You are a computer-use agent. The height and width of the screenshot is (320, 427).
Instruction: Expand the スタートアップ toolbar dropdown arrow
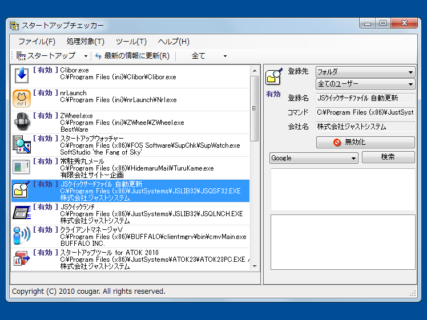pyautogui.click(x=86, y=56)
